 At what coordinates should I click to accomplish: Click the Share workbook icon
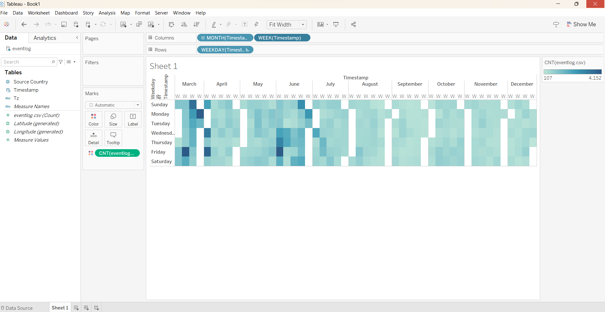(x=353, y=24)
